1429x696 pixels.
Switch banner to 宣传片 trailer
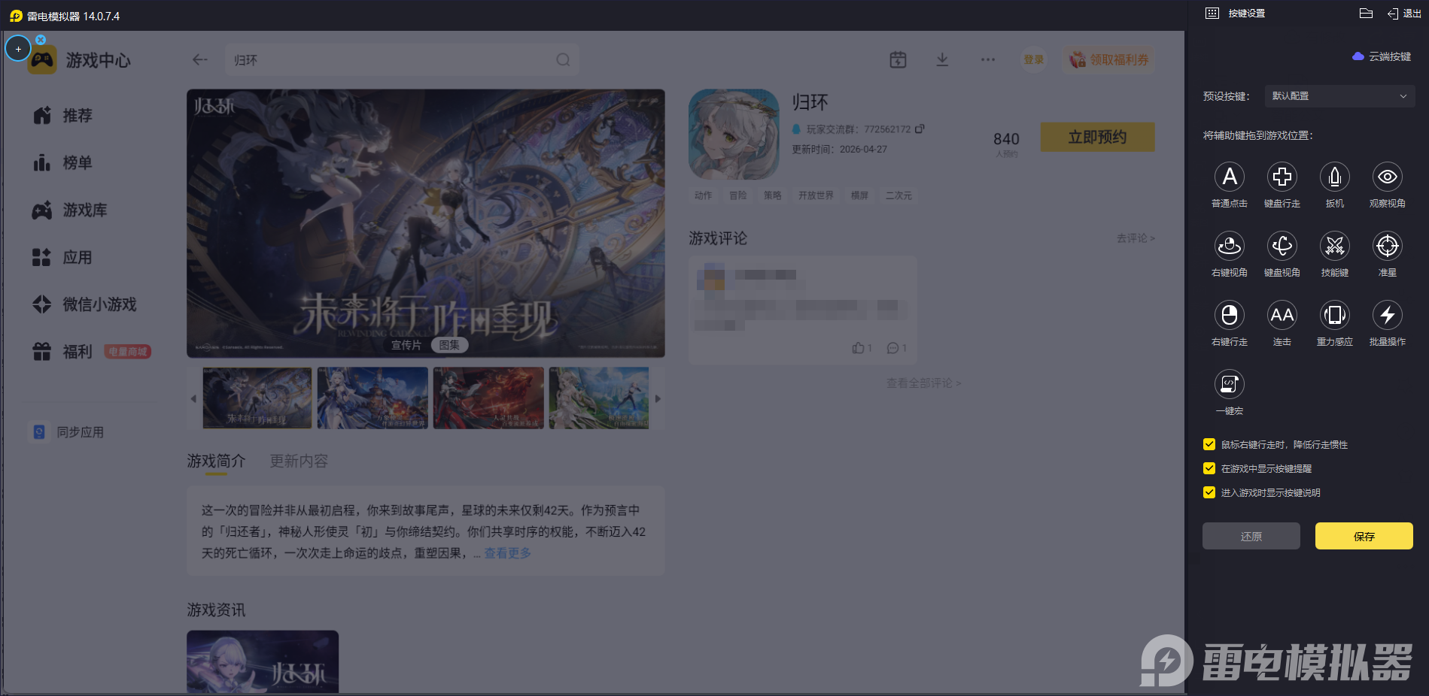[x=406, y=345]
